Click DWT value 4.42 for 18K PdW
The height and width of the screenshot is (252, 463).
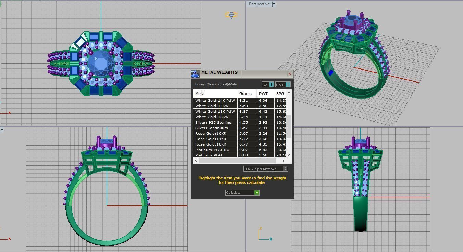tap(263, 111)
